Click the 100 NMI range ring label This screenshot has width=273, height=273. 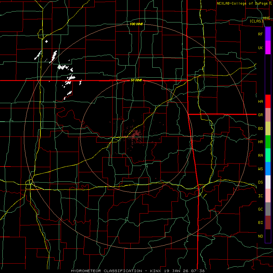pos(136,24)
